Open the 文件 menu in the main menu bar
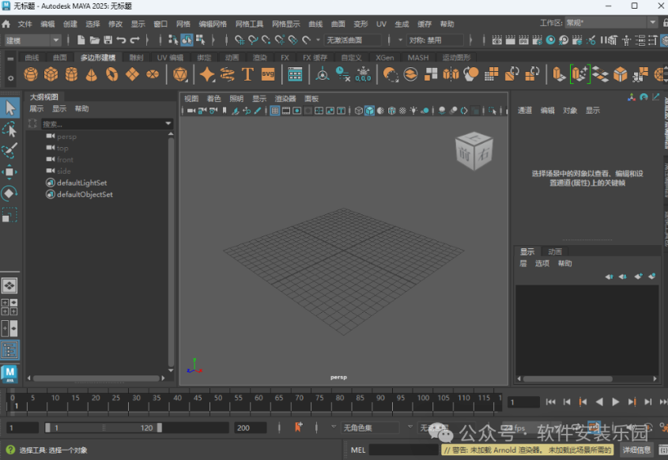The height and width of the screenshot is (460, 668). pos(25,24)
